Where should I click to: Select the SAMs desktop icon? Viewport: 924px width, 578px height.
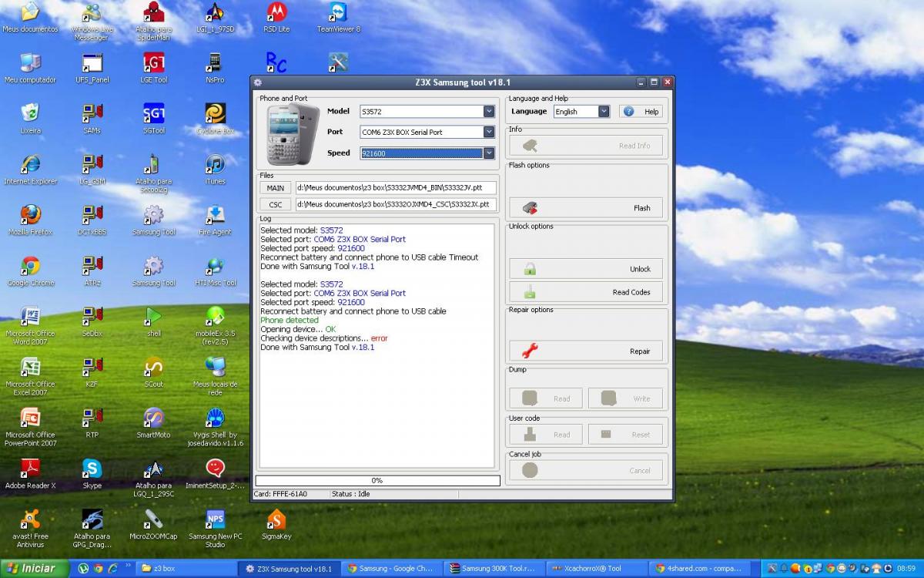coord(92,119)
